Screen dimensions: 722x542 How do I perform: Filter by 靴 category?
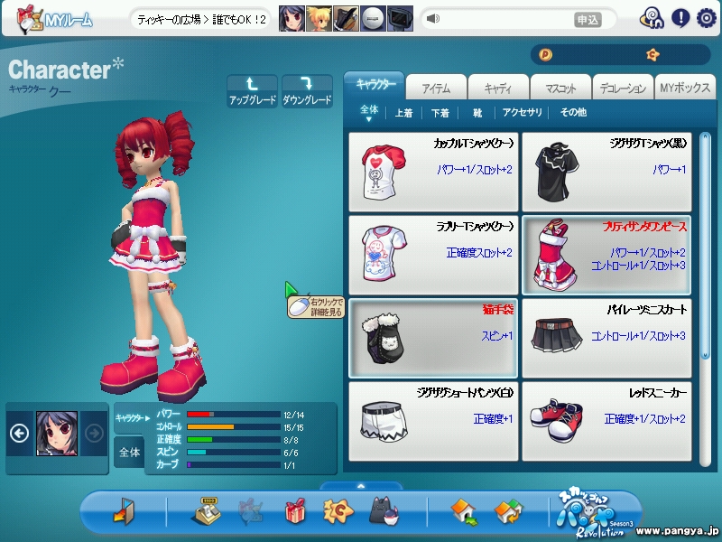477,113
